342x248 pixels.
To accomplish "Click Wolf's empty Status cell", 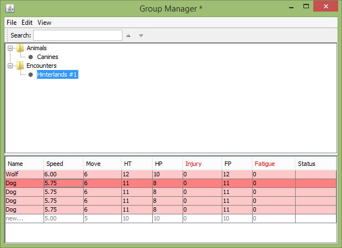I will [316, 174].
